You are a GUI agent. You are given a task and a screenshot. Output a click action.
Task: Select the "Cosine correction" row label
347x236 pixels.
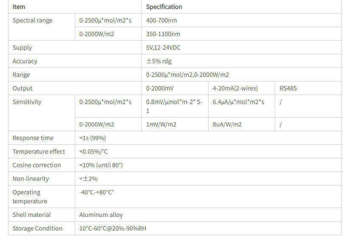tap(37, 165)
